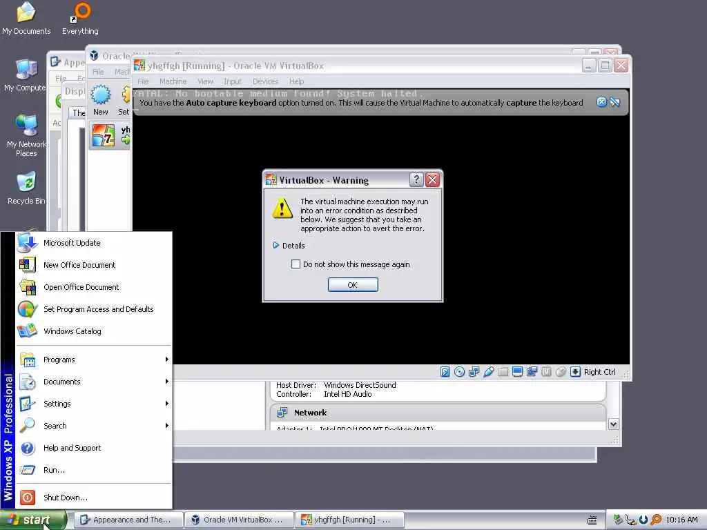Click the display monitor status icon
The image size is (707, 530).
pos(517,372)
